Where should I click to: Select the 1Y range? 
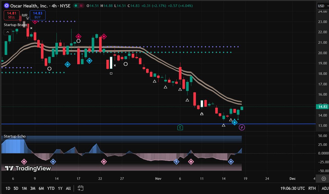click(x=60, y=188)
